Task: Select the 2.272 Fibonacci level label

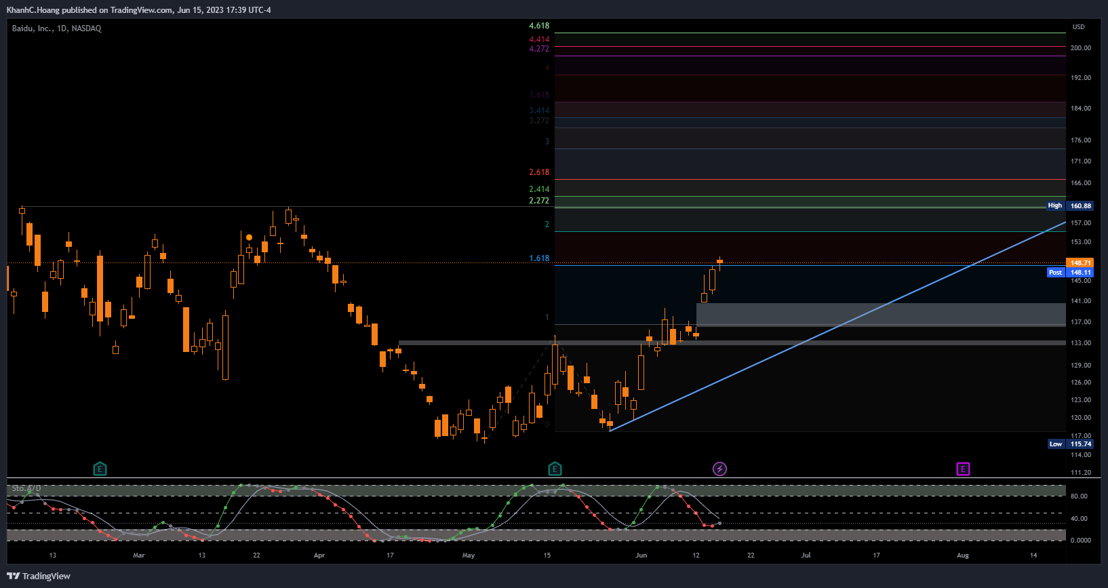Action: click(x=539, y=201)
